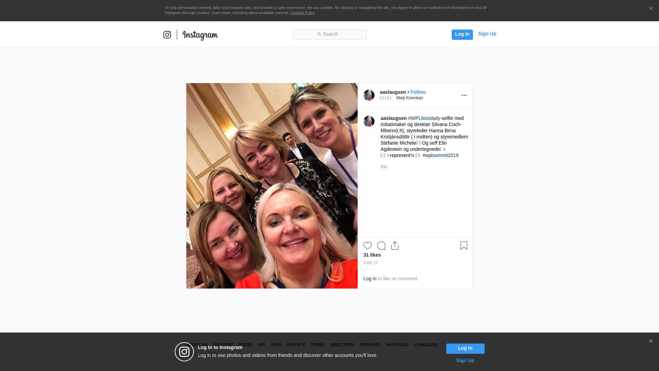Screen dimensions: 659x371
Task: Open the API footer link
Action: pos(261,345)
